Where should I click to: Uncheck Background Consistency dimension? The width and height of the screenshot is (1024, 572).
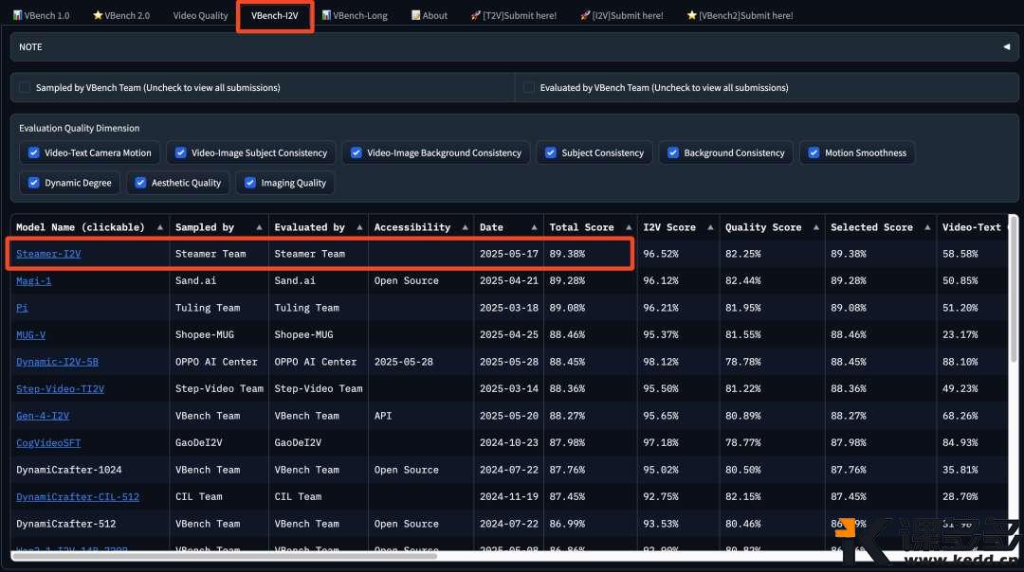point(672,152)
